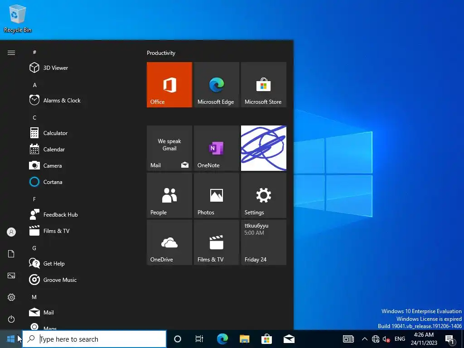Screen dimensions: 464x348
Task: Click the Office tile
Action: coord(169,85)
